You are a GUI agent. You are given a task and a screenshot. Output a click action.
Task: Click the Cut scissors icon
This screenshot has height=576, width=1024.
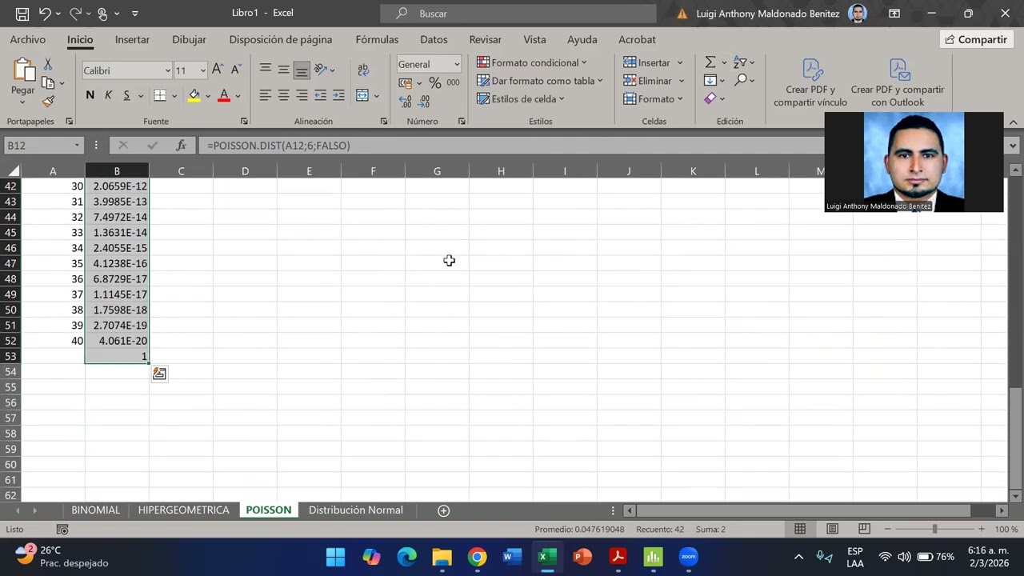point(48,64)
